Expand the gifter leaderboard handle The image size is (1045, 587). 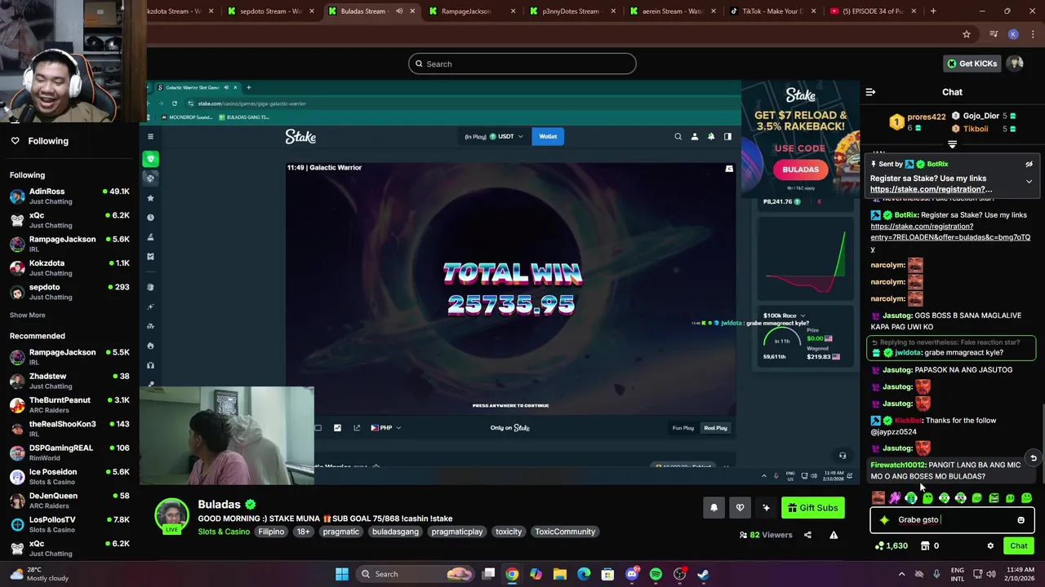(952, 144)
